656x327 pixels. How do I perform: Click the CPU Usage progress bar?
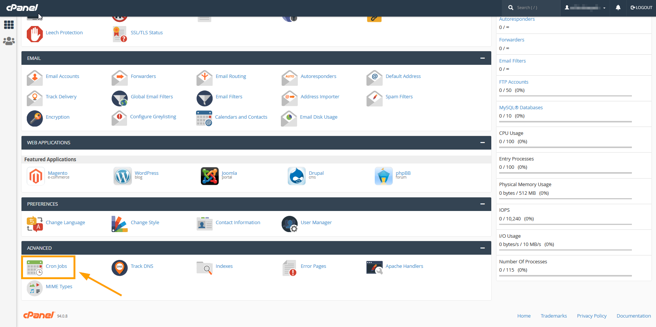pos(566,147)
